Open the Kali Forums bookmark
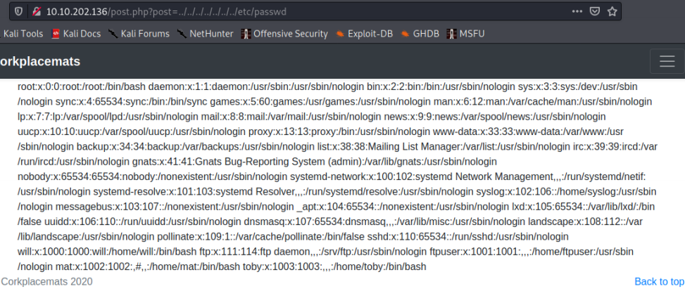685x296 pixels. coord(139,34)
